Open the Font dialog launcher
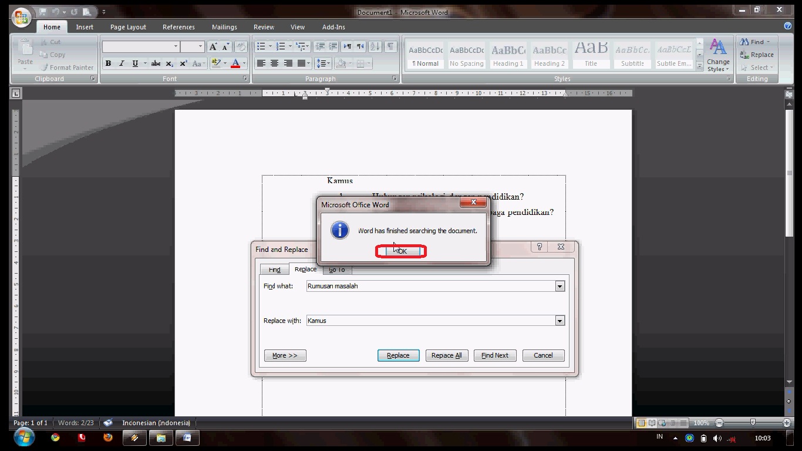802x451 pixels. pyautogui.click(x=244, y=79)
